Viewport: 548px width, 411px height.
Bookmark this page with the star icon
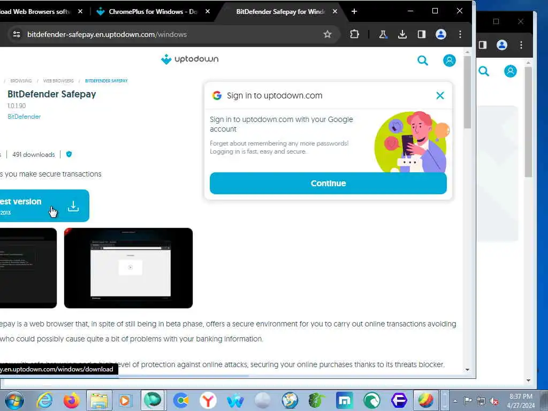327,34
